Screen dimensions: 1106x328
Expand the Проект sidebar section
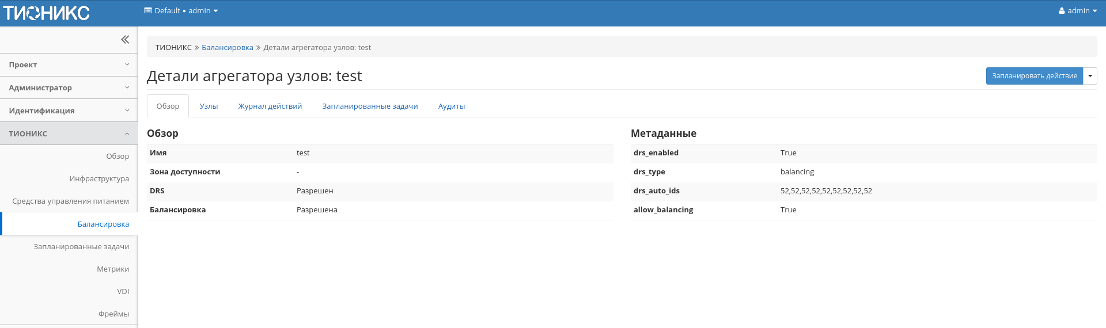(69, 65)
